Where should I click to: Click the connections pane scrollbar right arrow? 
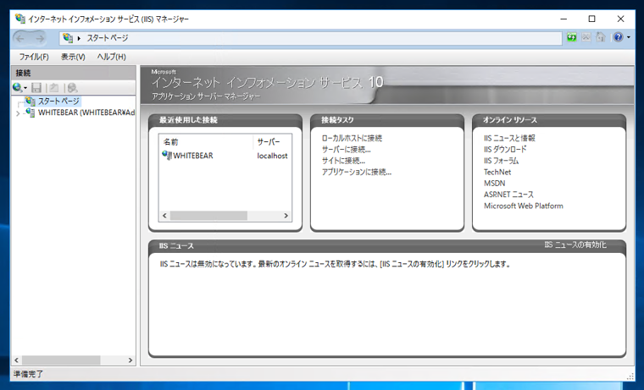[130, 360]
